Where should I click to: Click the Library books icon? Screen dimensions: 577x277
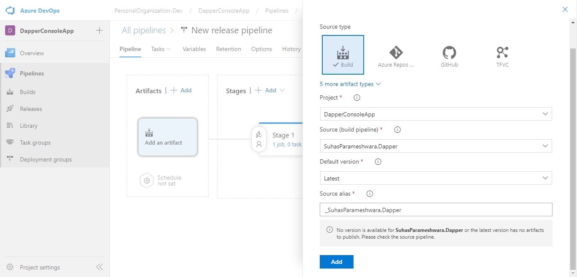tap(10, 126)
